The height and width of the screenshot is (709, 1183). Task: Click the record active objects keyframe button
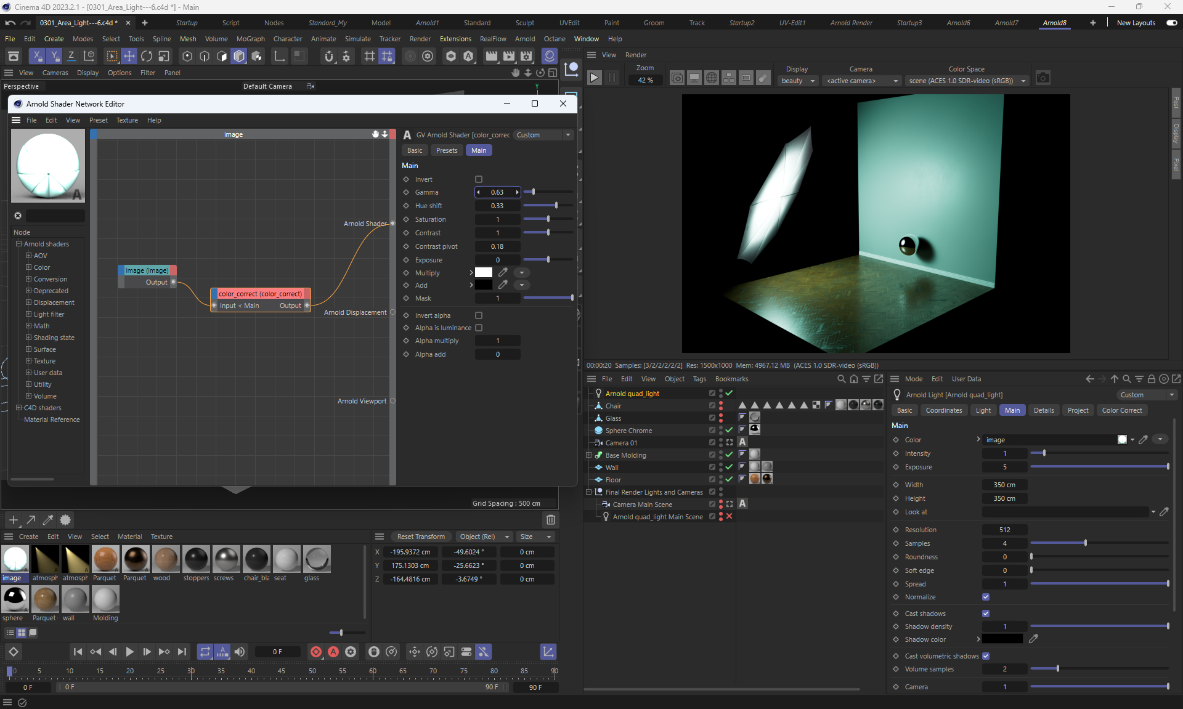[315, 652]
